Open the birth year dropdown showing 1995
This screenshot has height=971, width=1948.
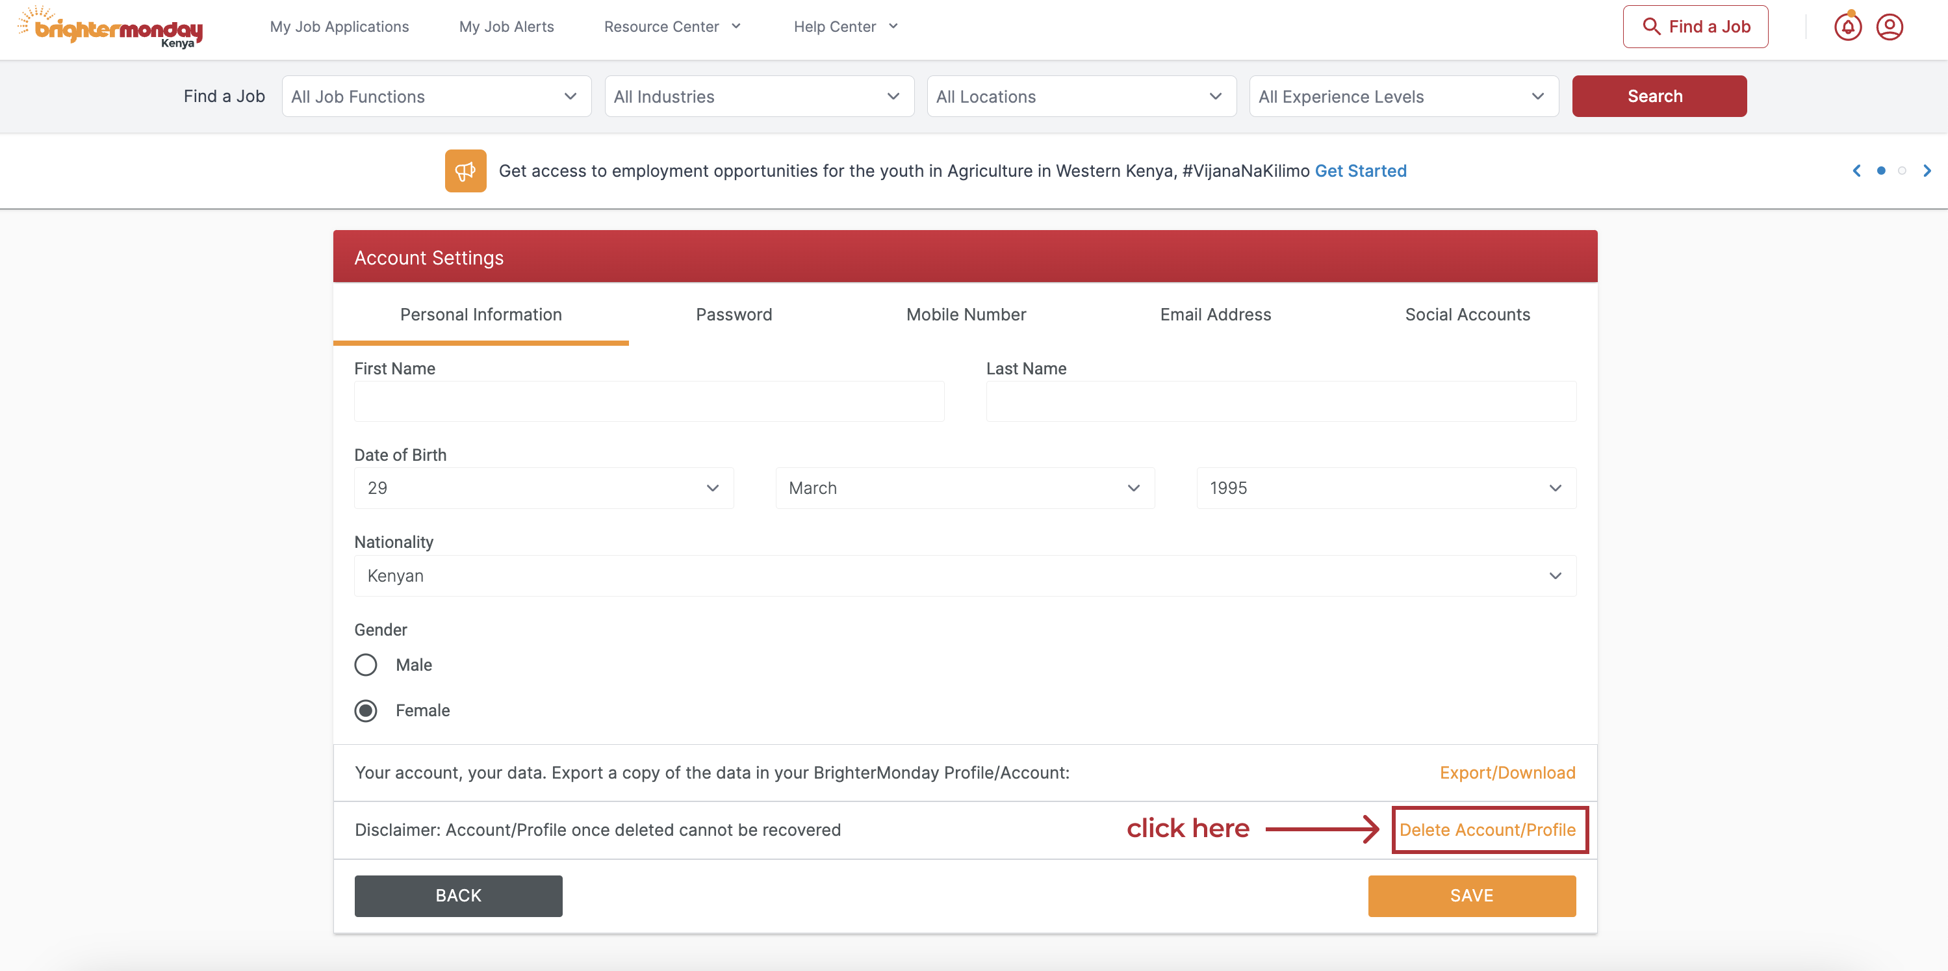click(x=1386, y=487)
